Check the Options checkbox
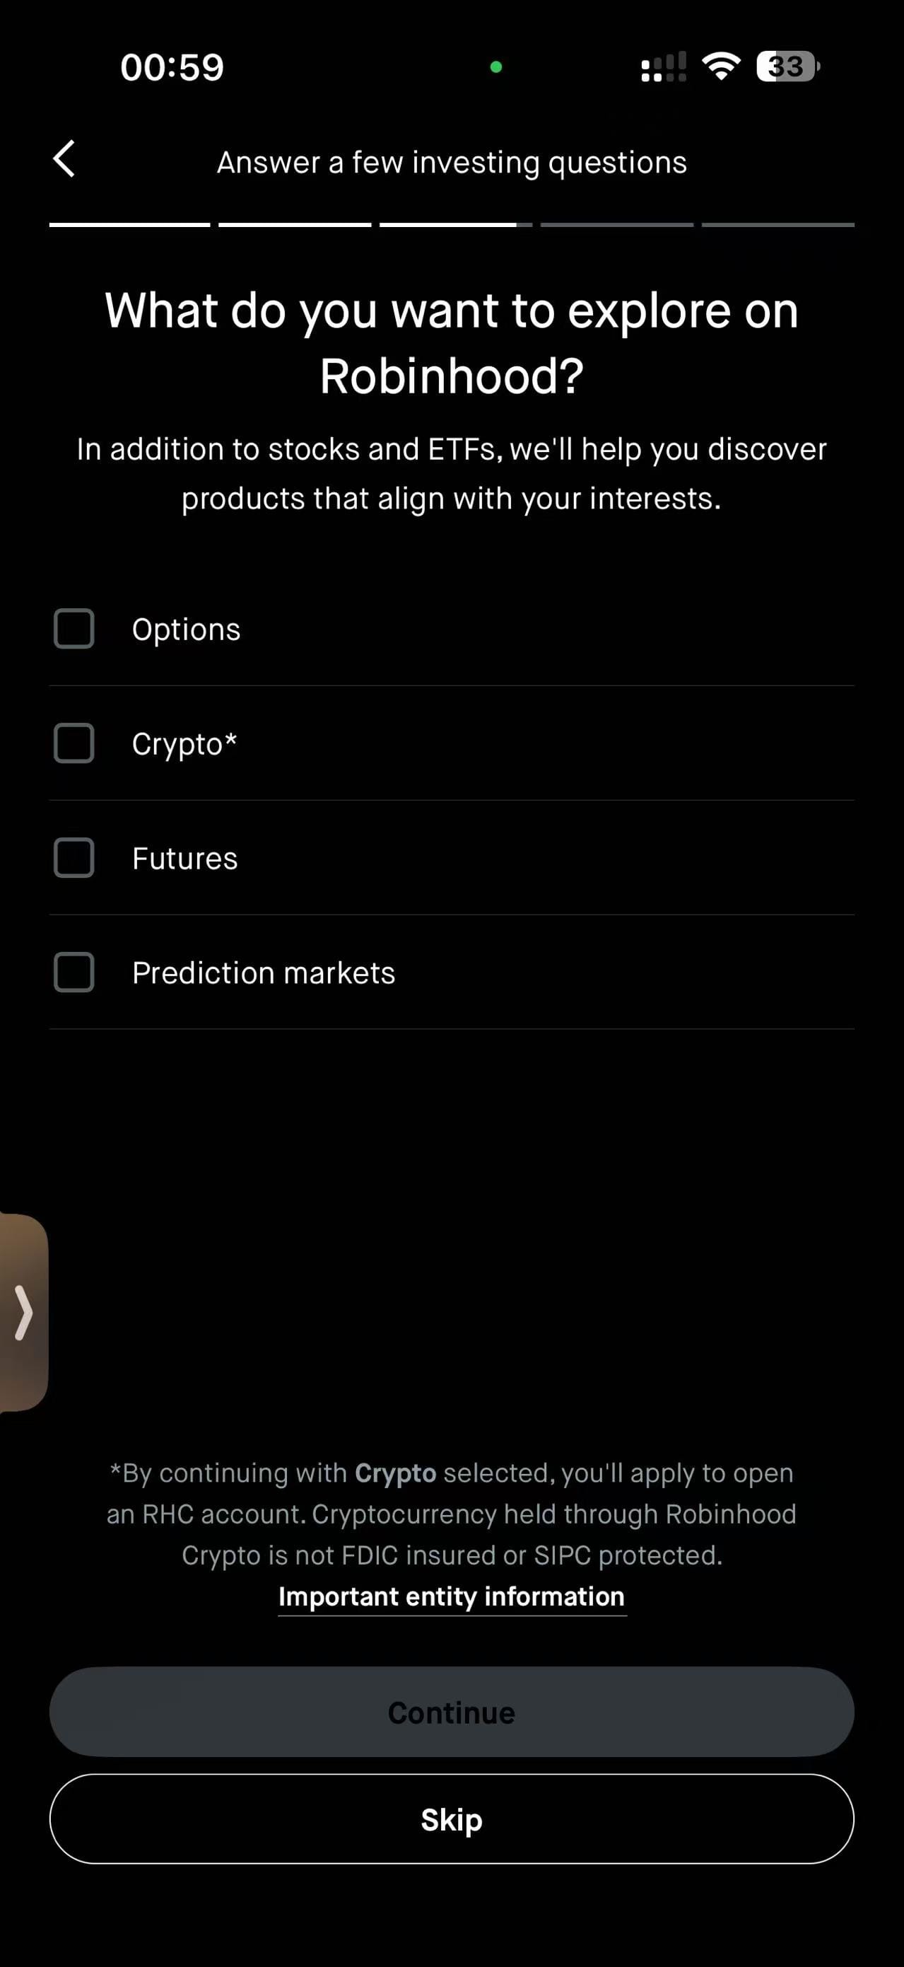904x1967 pixels. 74,628
